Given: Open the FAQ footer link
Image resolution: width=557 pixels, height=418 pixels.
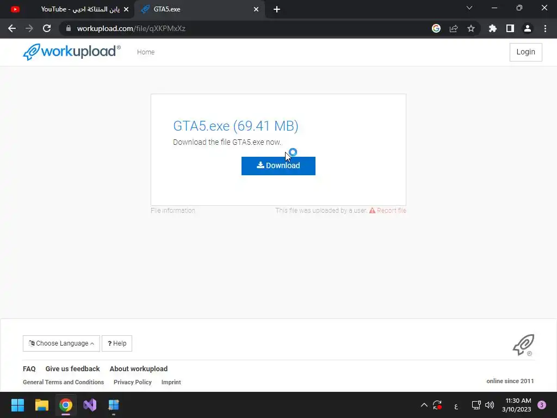Looking at the screenshot, I should click(x=29, y=368).
